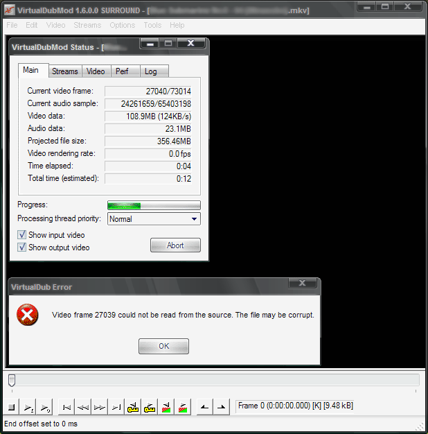The image size is (428, 434).
Task: Set the selection end with the mark-out icon
Action: click(x=222, y=407)
